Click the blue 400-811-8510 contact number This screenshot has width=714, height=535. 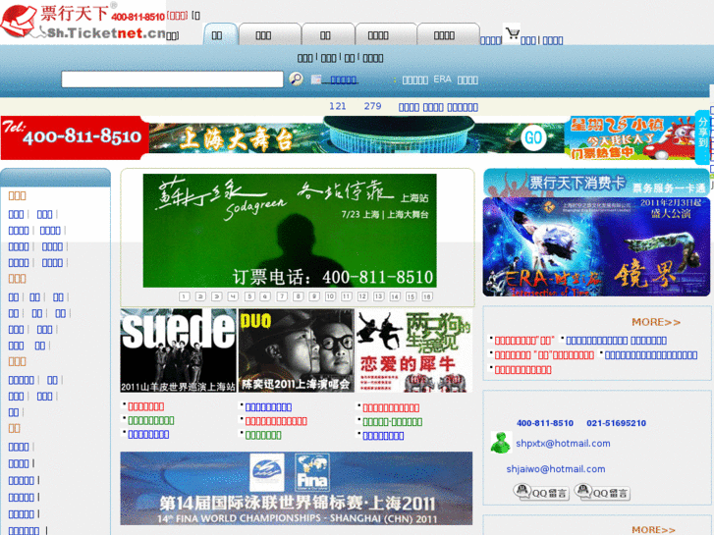pyautogui.click(x=545, y=423)
